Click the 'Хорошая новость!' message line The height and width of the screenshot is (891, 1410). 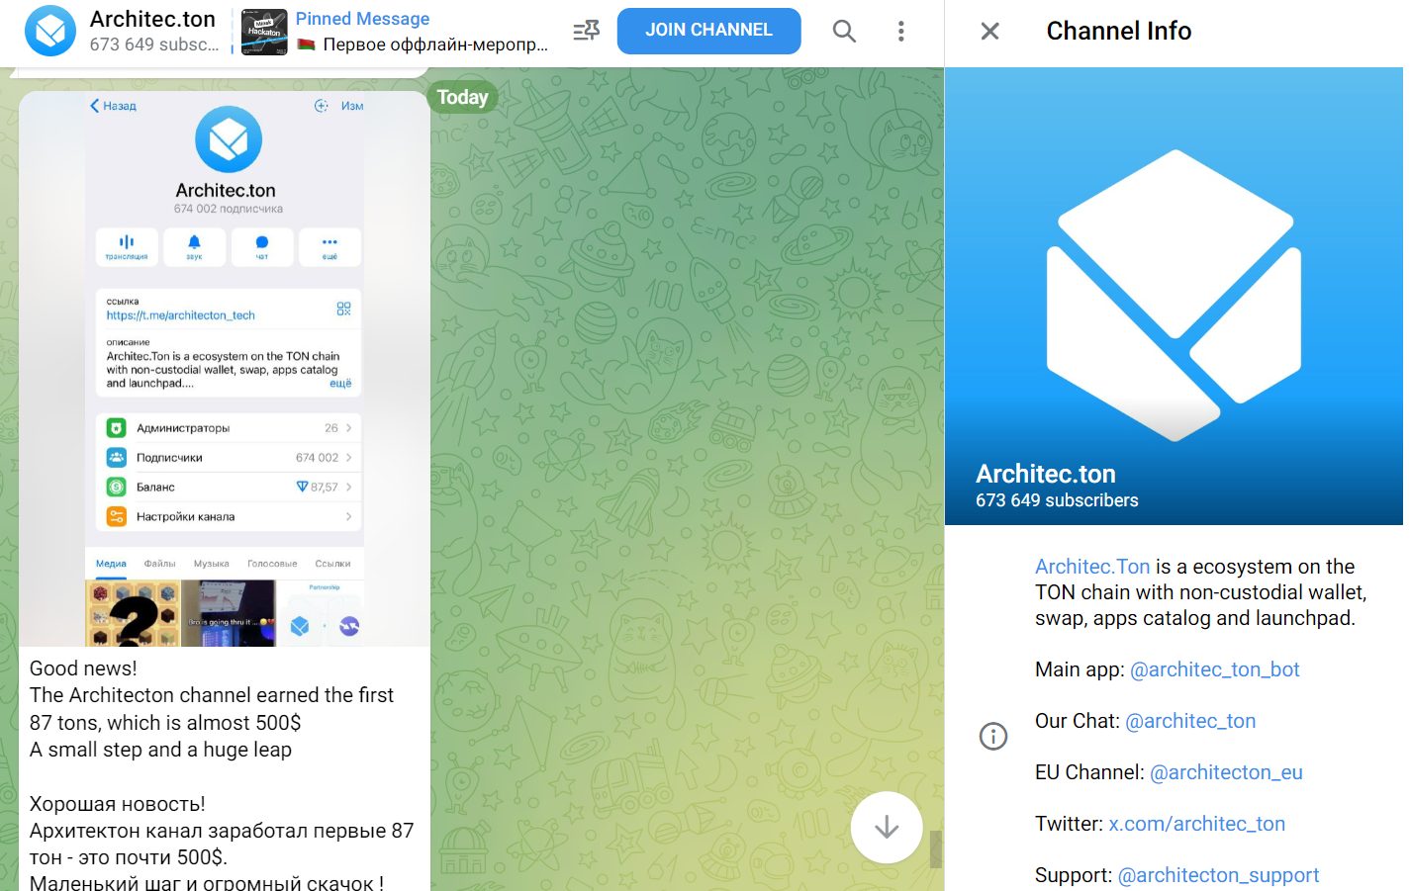click(x=118, y=804)
